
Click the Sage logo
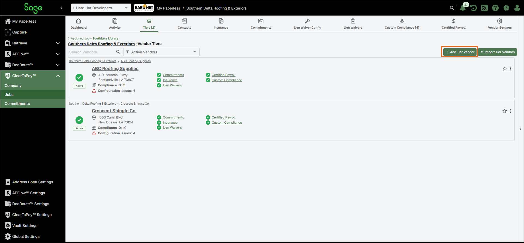point(33,8)
